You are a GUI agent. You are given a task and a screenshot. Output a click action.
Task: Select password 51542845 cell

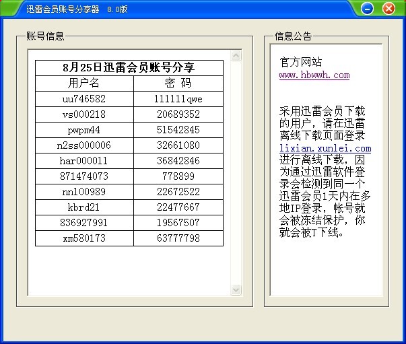point(178,130)
